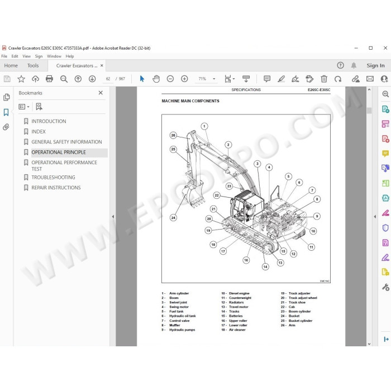Open the INTRODUCTION bookmark

49,121
